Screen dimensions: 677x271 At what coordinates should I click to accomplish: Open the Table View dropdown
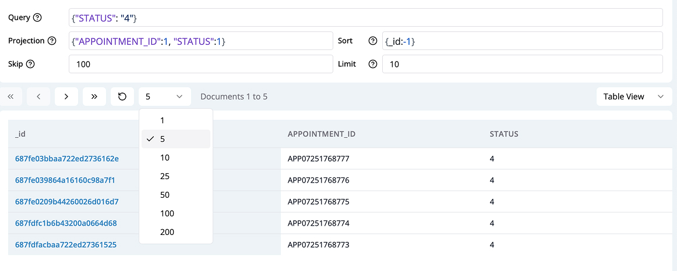pos(633,97)
